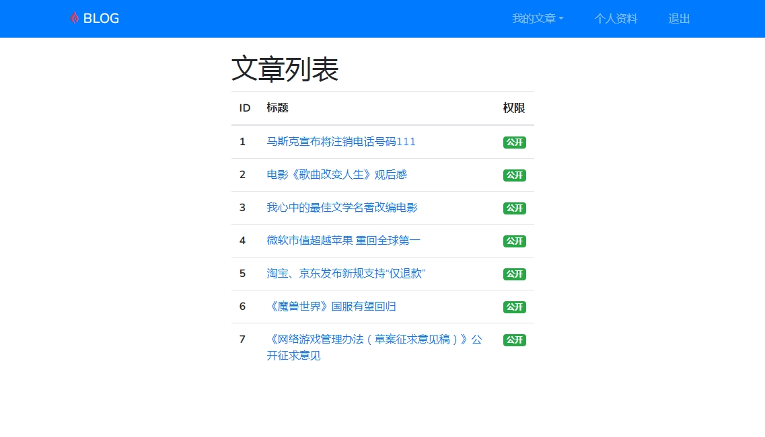
Task: Click the flame logo icon in navbar
Action: 75,18
